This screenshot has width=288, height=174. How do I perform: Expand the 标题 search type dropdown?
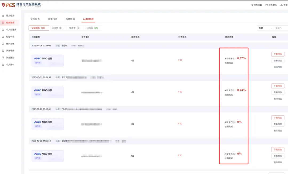[265, 28]
